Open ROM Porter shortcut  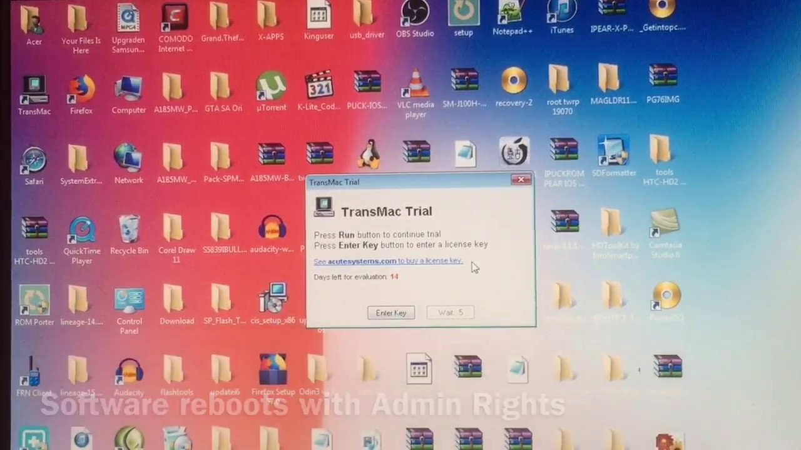tap(35, 306)
